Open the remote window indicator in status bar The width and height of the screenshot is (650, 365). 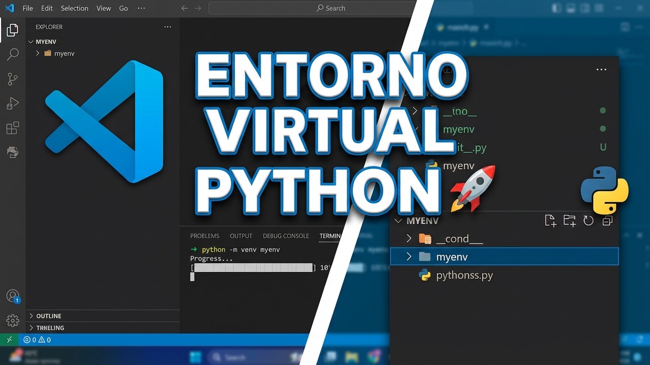9,340
